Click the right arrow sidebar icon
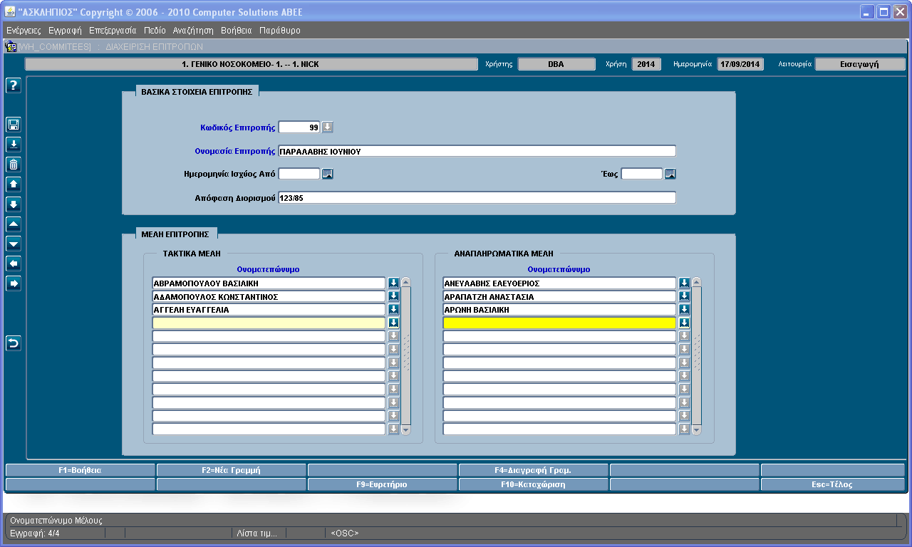 pos(14,284)
